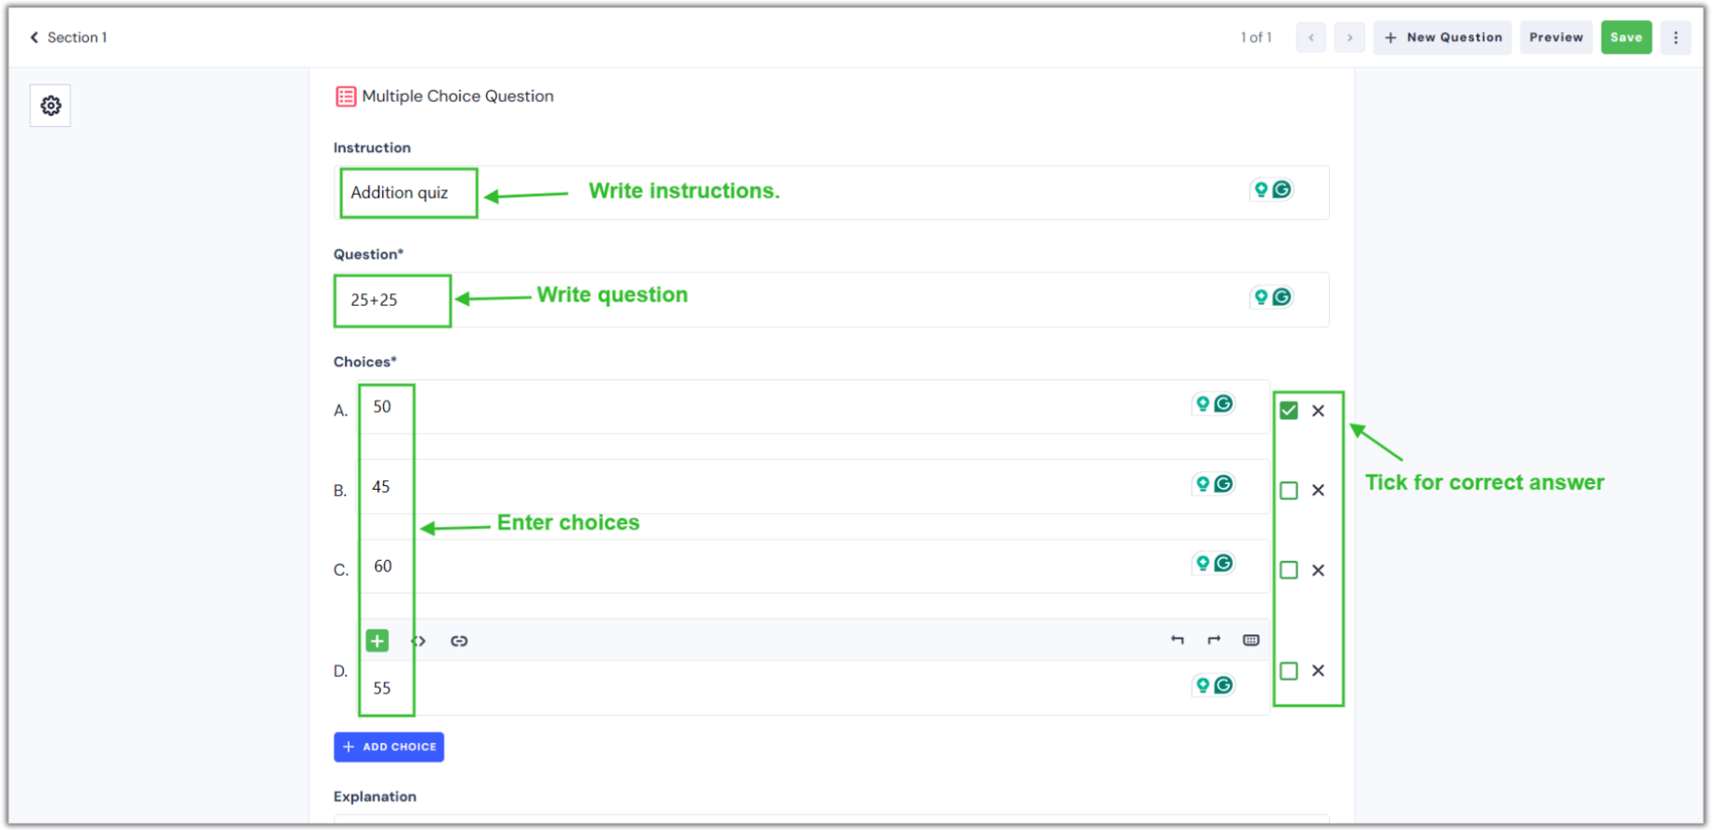Click the keyboard icon in the choice toolbar

click(x=1250, y=640)
